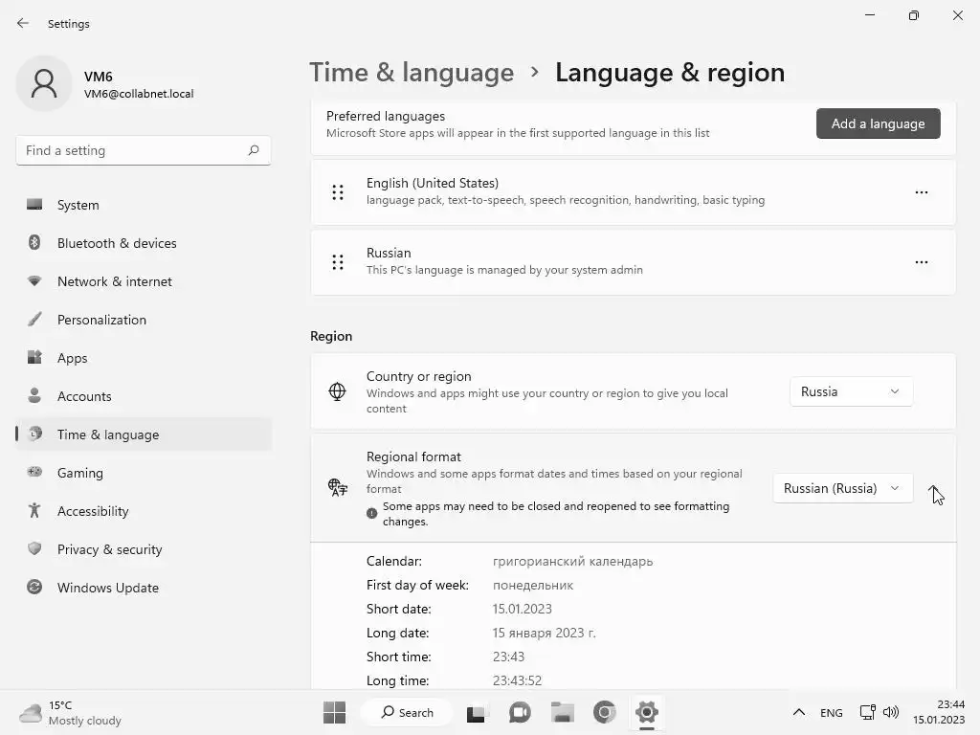Click the Long date value 15 января 2023 г.

[544, 633]
